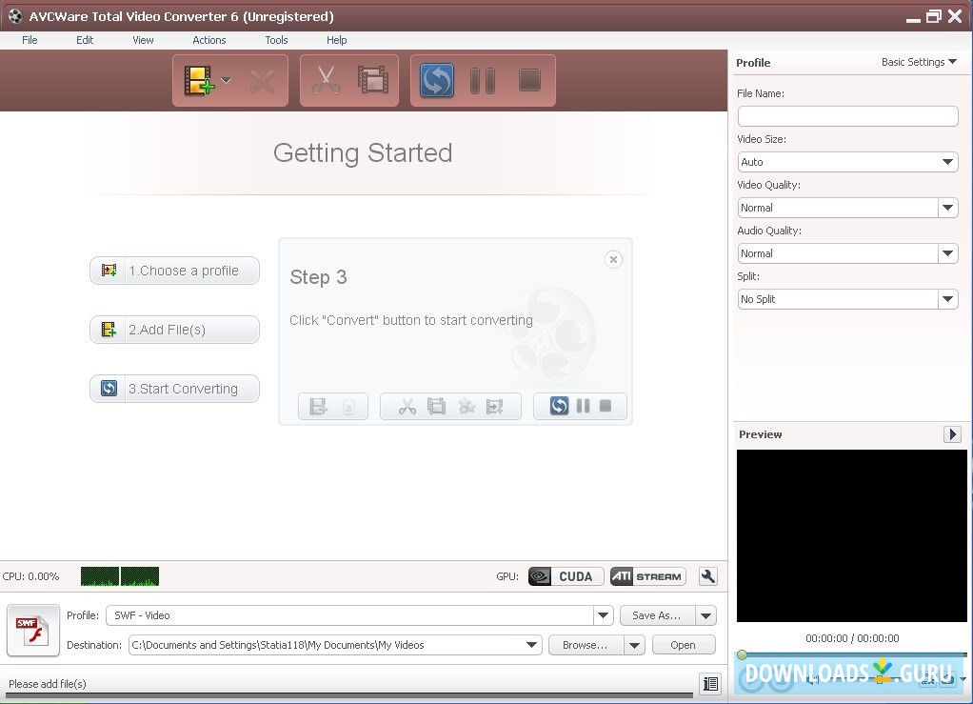Open the Help menu
Viewport: 973px width, 704px height.
click(337, 40)
